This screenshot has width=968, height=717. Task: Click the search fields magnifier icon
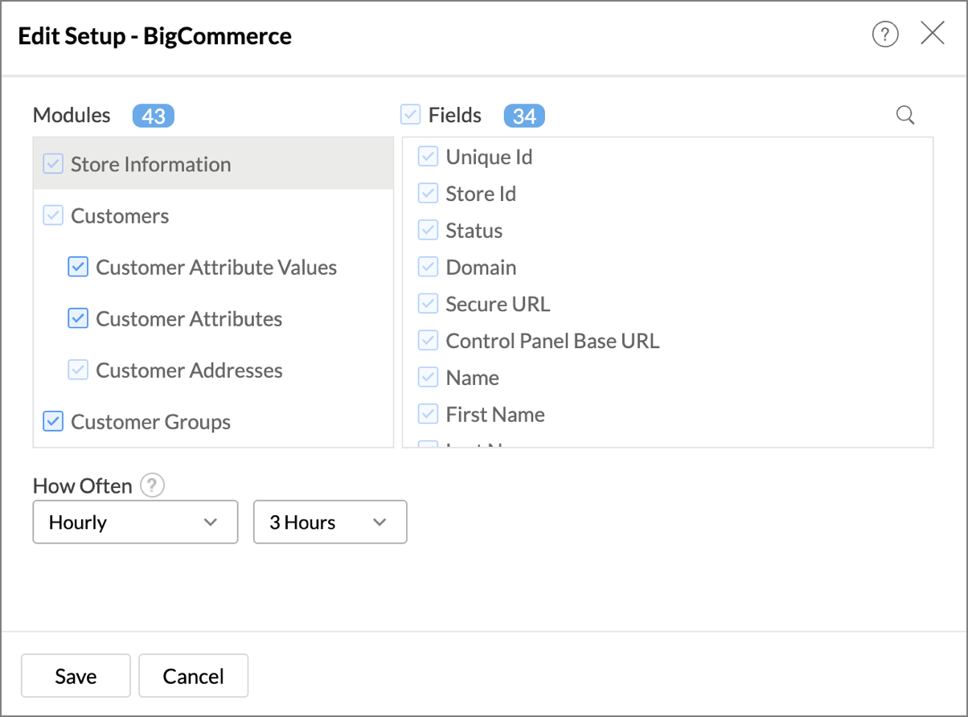[905, 116]
